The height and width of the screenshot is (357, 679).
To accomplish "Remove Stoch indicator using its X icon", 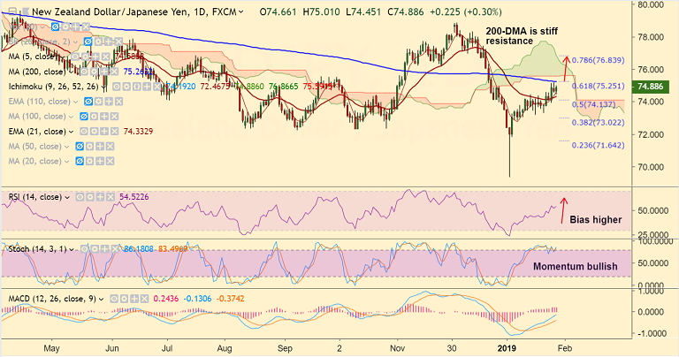I will click(x=115, y=249).
